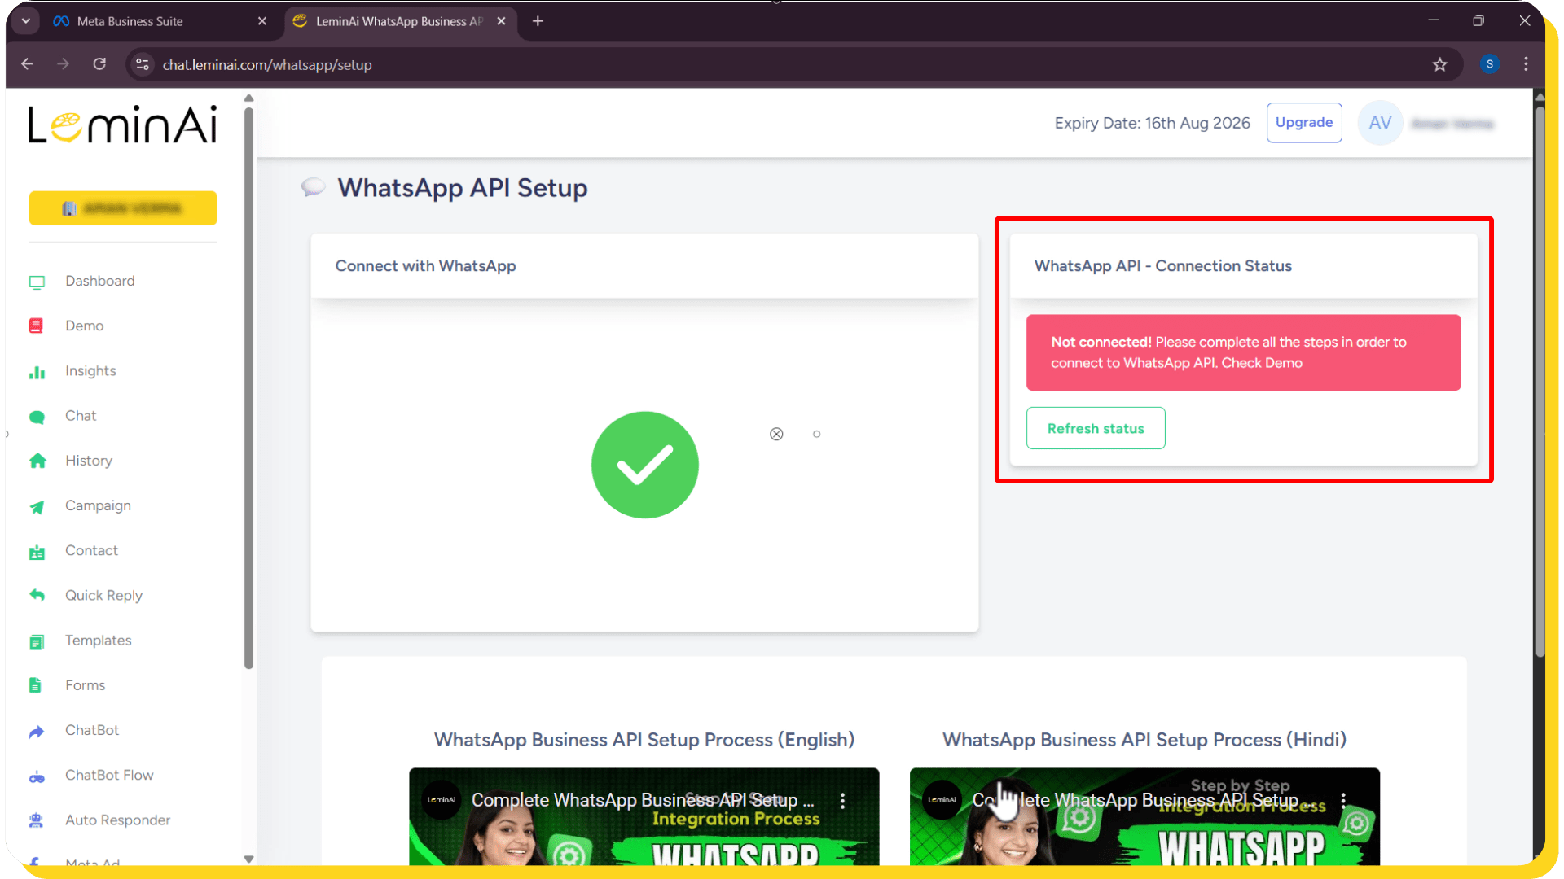This screenshot has height=879, width=1564.
Task: Select the Quick Reply icon
Action: (x=37, y=595)
